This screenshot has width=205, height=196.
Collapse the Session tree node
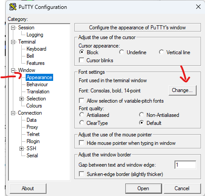tap(13, 28)
